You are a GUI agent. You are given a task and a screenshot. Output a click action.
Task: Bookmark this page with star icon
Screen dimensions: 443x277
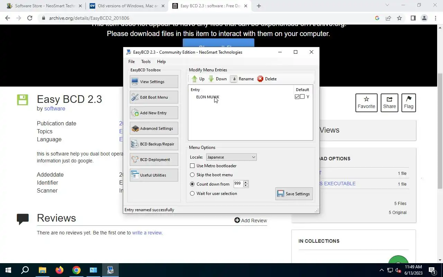399,18
